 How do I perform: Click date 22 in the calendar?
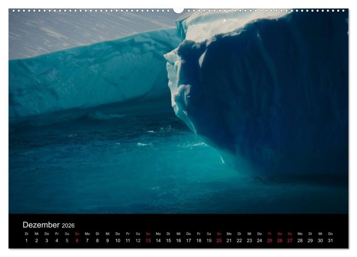[x=239, y=240]
